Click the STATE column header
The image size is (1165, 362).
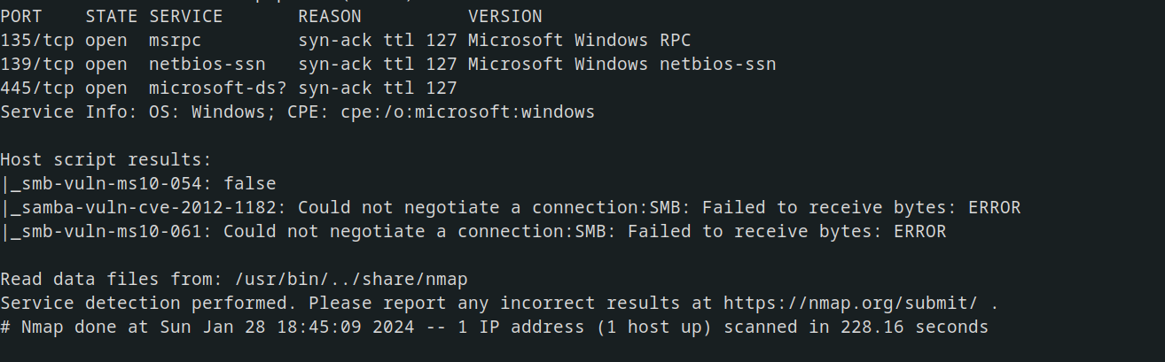tap(112, 16)
